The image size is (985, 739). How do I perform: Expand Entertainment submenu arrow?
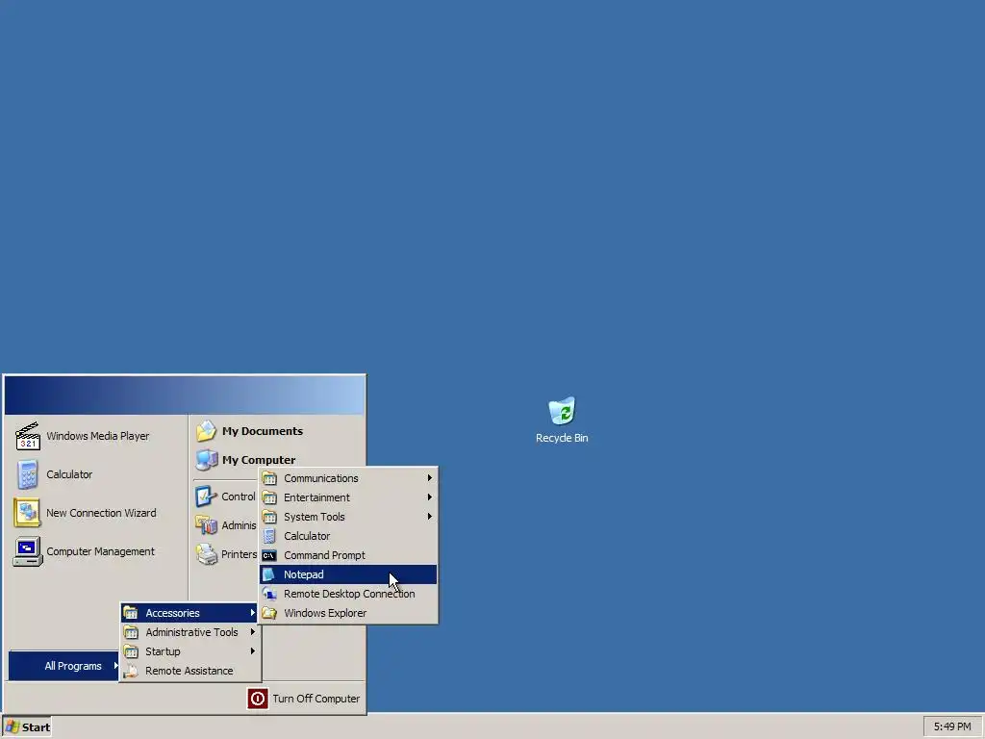(x=430, y=497)
